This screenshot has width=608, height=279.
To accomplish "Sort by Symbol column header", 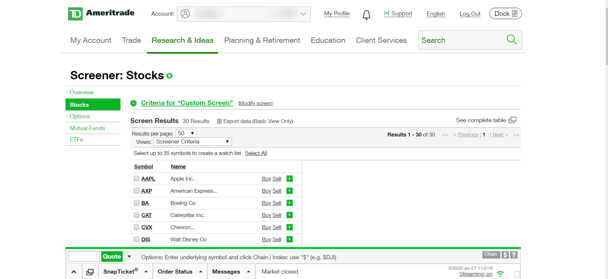I will tap(143, 167).
